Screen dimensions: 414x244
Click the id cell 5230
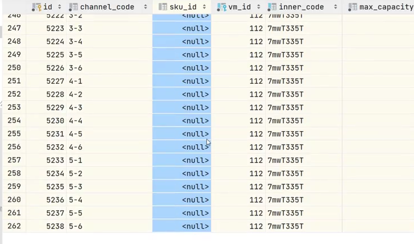click(x=46, y=121)
